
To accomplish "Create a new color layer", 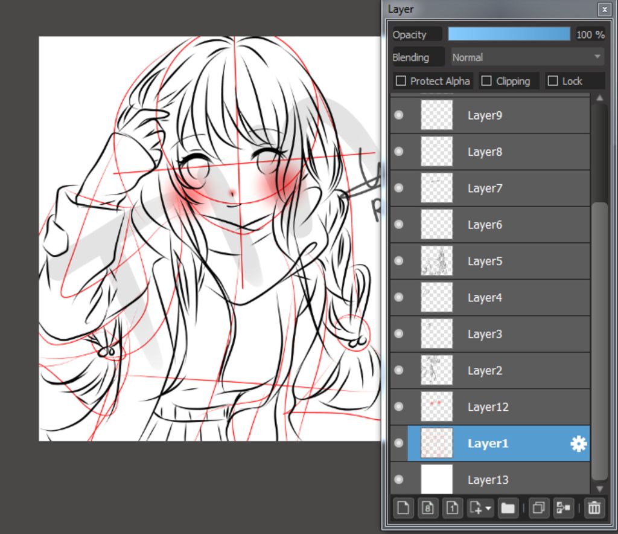I will tap(403, 507).
